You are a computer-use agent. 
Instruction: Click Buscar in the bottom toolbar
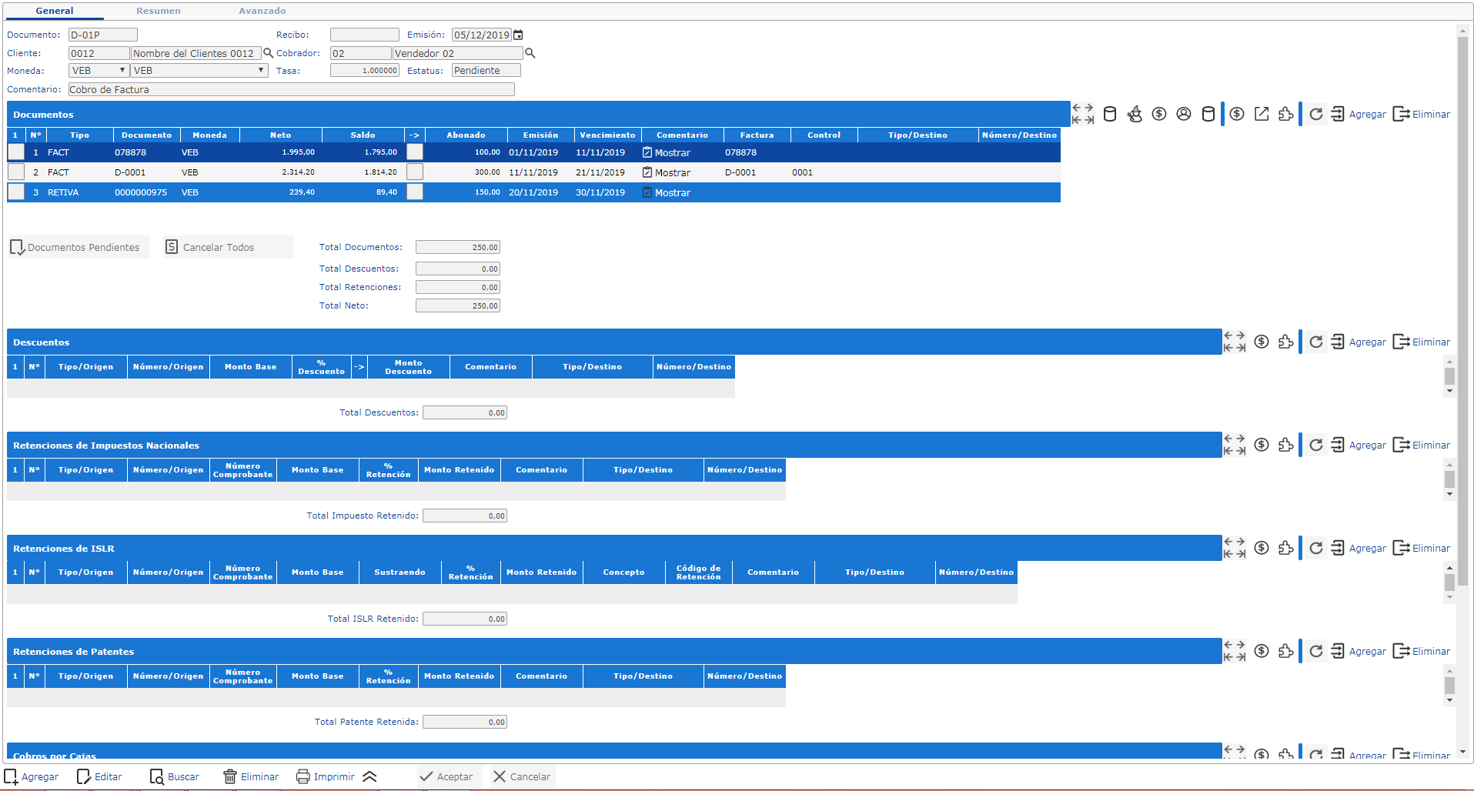pyautogui.click(x=175, y=776)
